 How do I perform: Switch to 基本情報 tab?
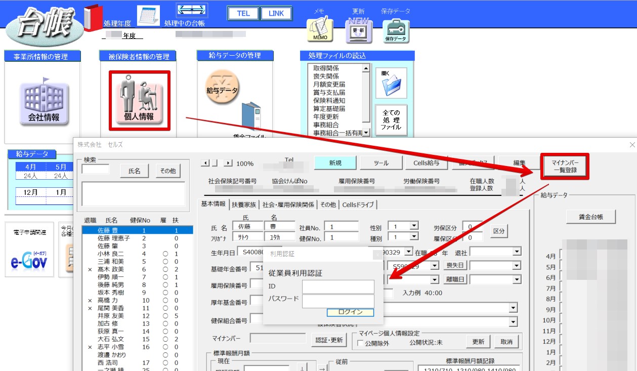(214, 204)
